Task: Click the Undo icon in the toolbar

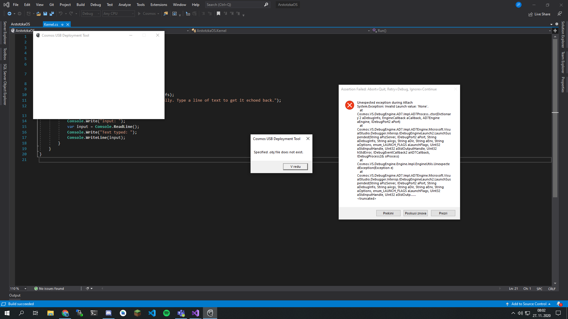Action: (60, 14)
